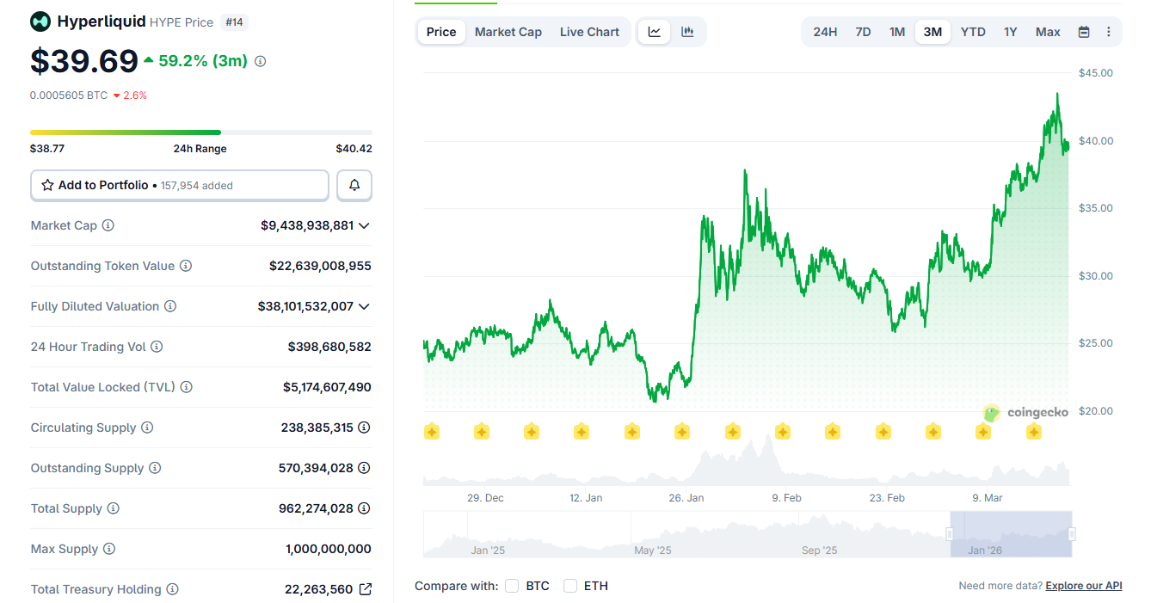Click the star in Add to Portfolio
The image size is (1157, 603).
point(48,185)
